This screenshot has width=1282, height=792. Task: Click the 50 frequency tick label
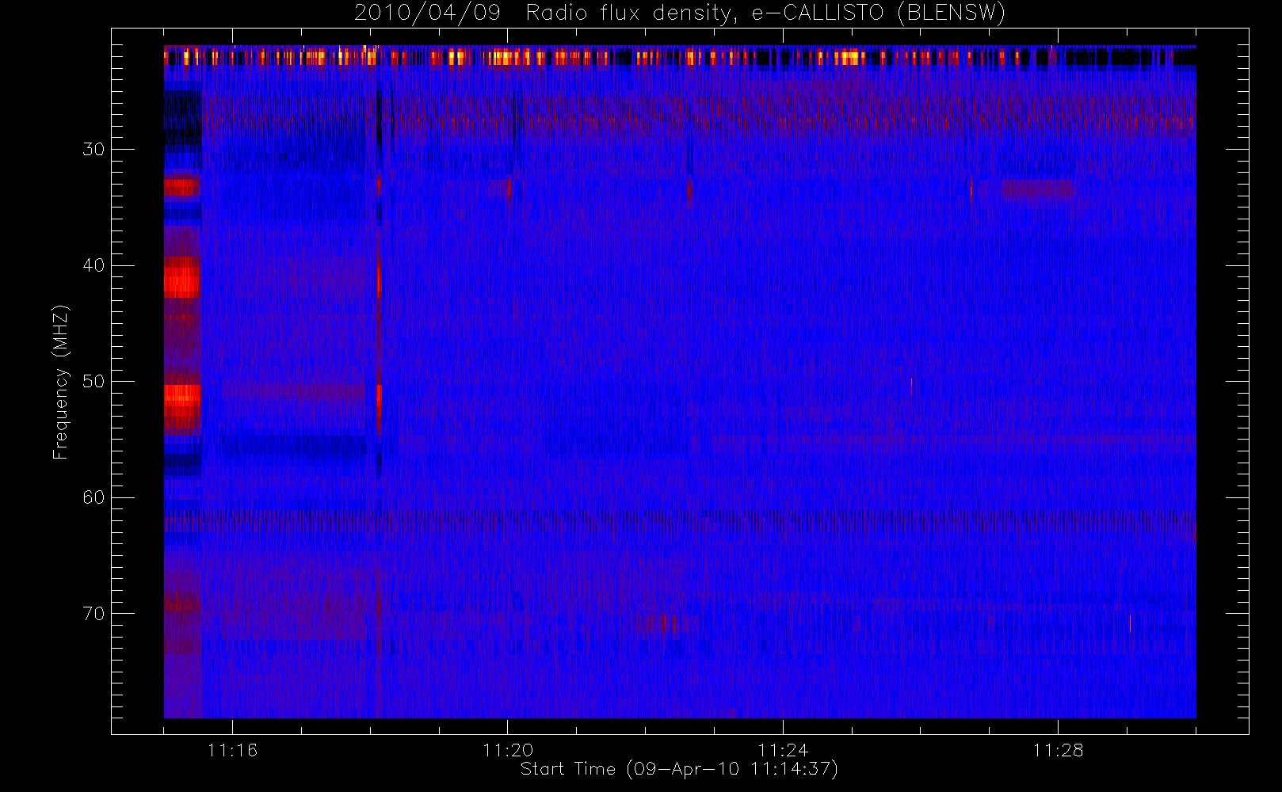coord(93,381)
